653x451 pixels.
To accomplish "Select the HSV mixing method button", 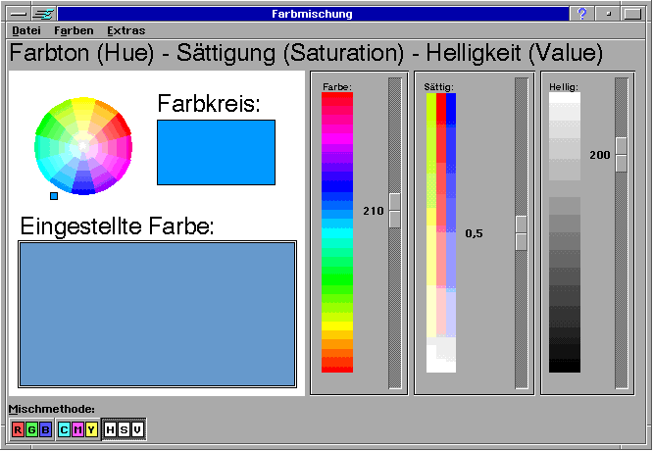I will tap(124, 429).
